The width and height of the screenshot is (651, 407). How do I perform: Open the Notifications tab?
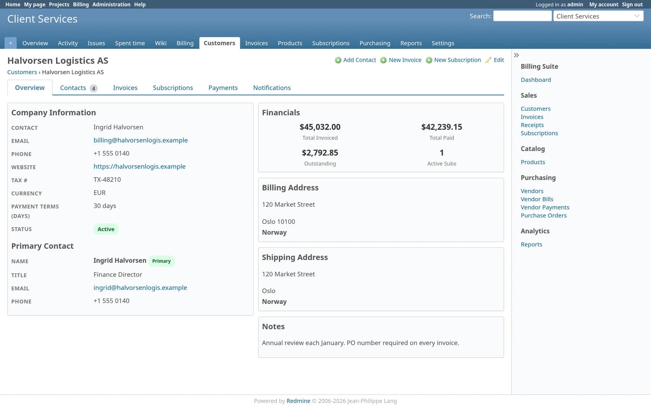tap(272, 88)
